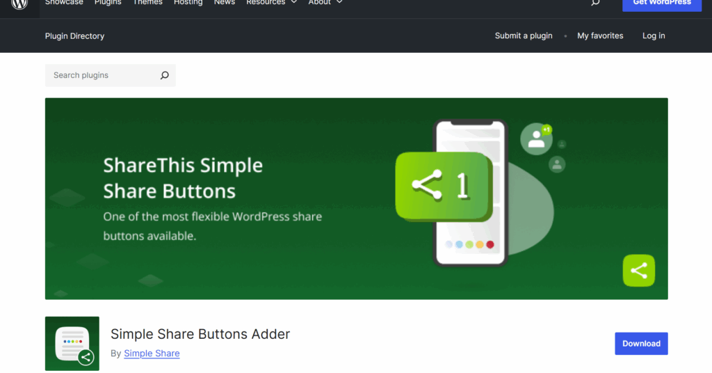Open the Plugins menu item
Viewport: 712px width, 373px height.
coord(108,3)
